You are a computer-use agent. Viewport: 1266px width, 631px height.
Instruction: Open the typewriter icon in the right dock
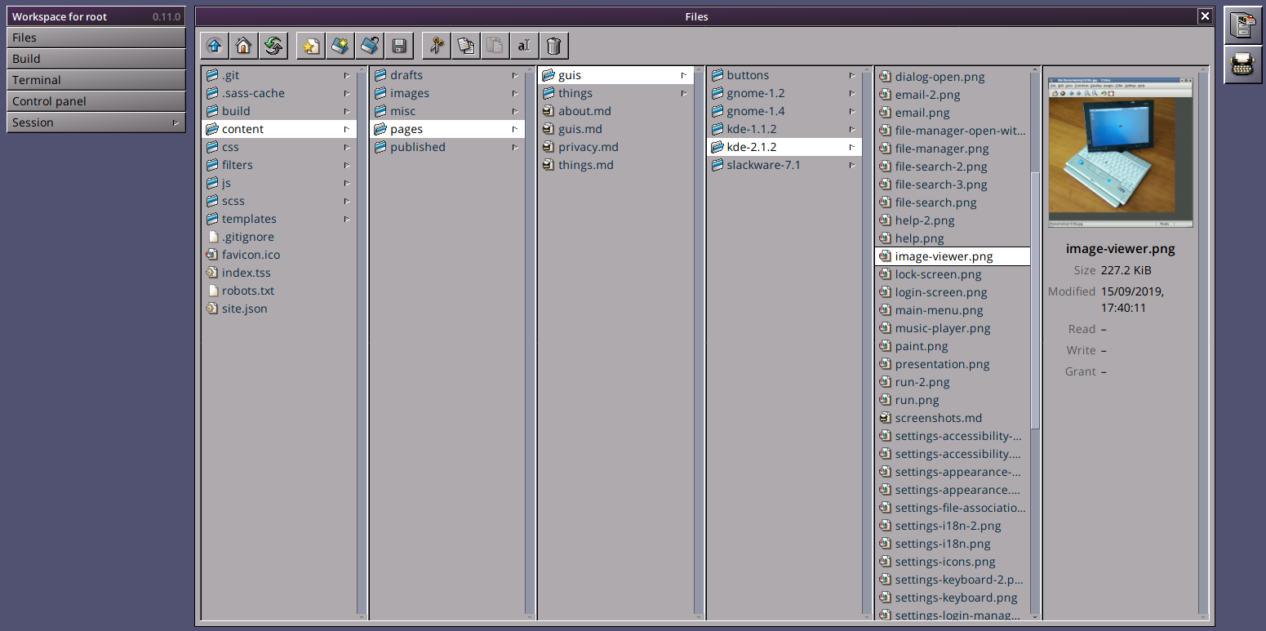[x=1242, y=65]
